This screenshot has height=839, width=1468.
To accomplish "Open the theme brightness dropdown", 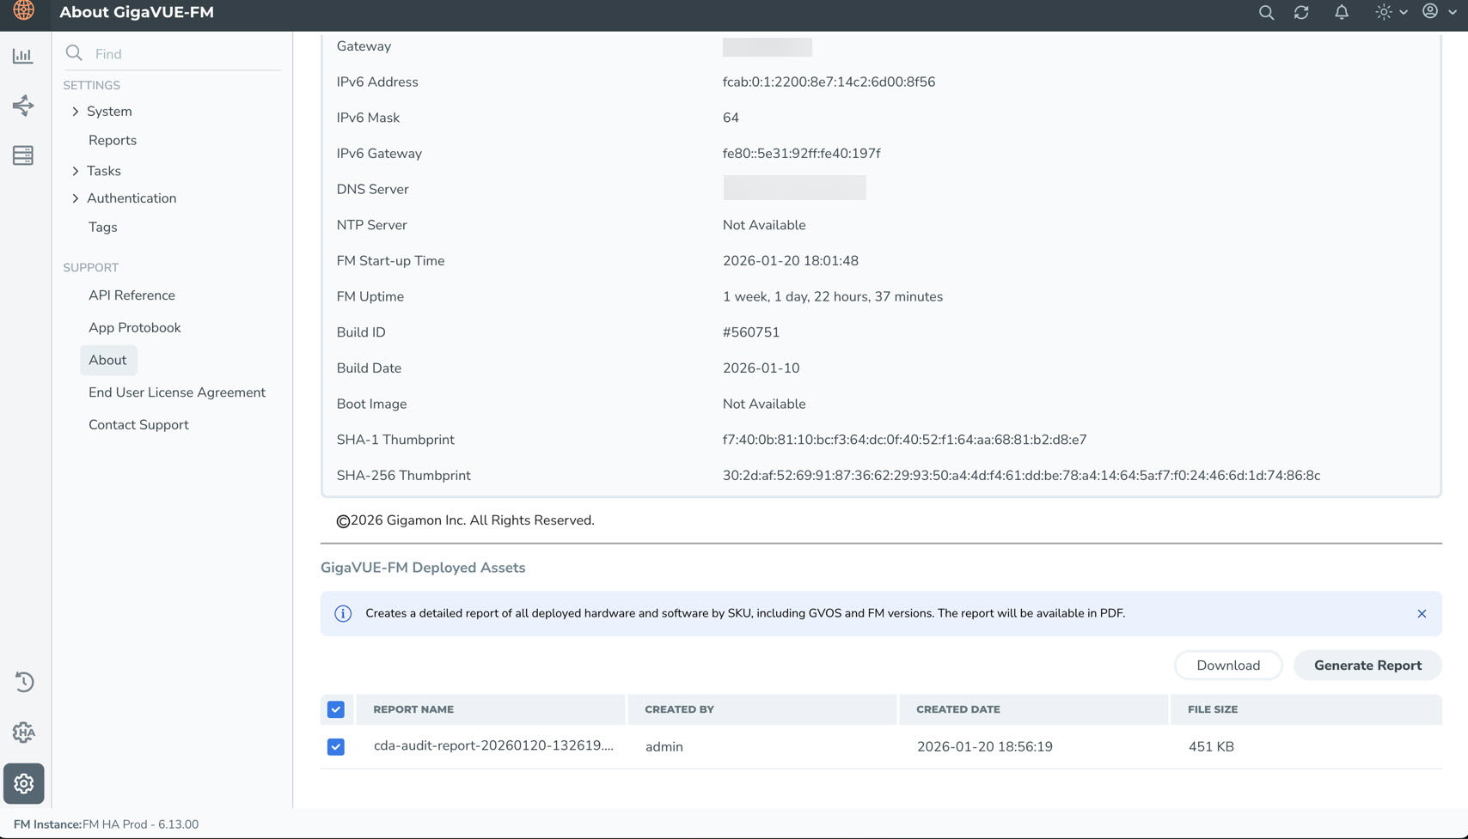I will tap(1391, 13).
